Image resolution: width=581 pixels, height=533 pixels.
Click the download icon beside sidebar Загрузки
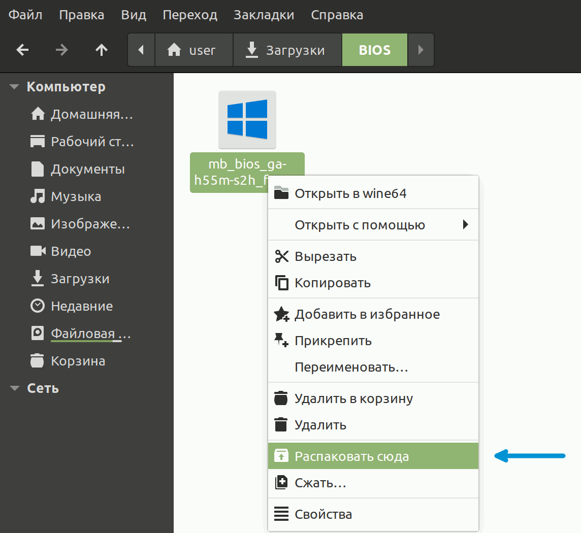point(38,279)
